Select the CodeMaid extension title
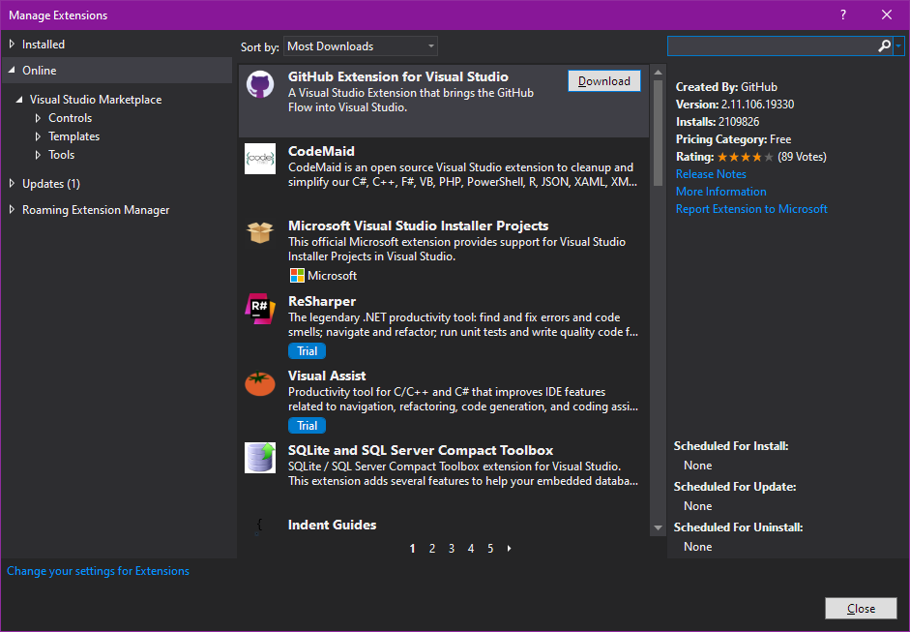 coord(321,151)
